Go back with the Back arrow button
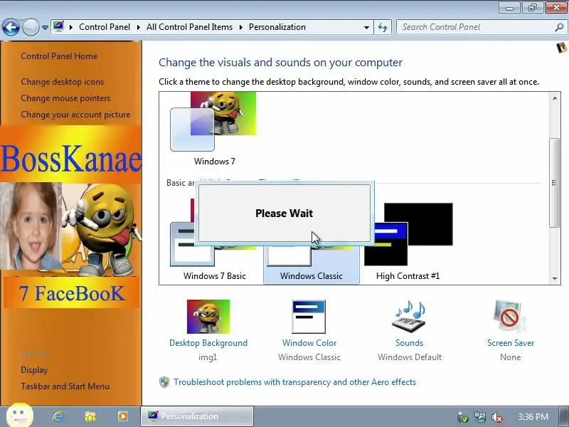 11,27
